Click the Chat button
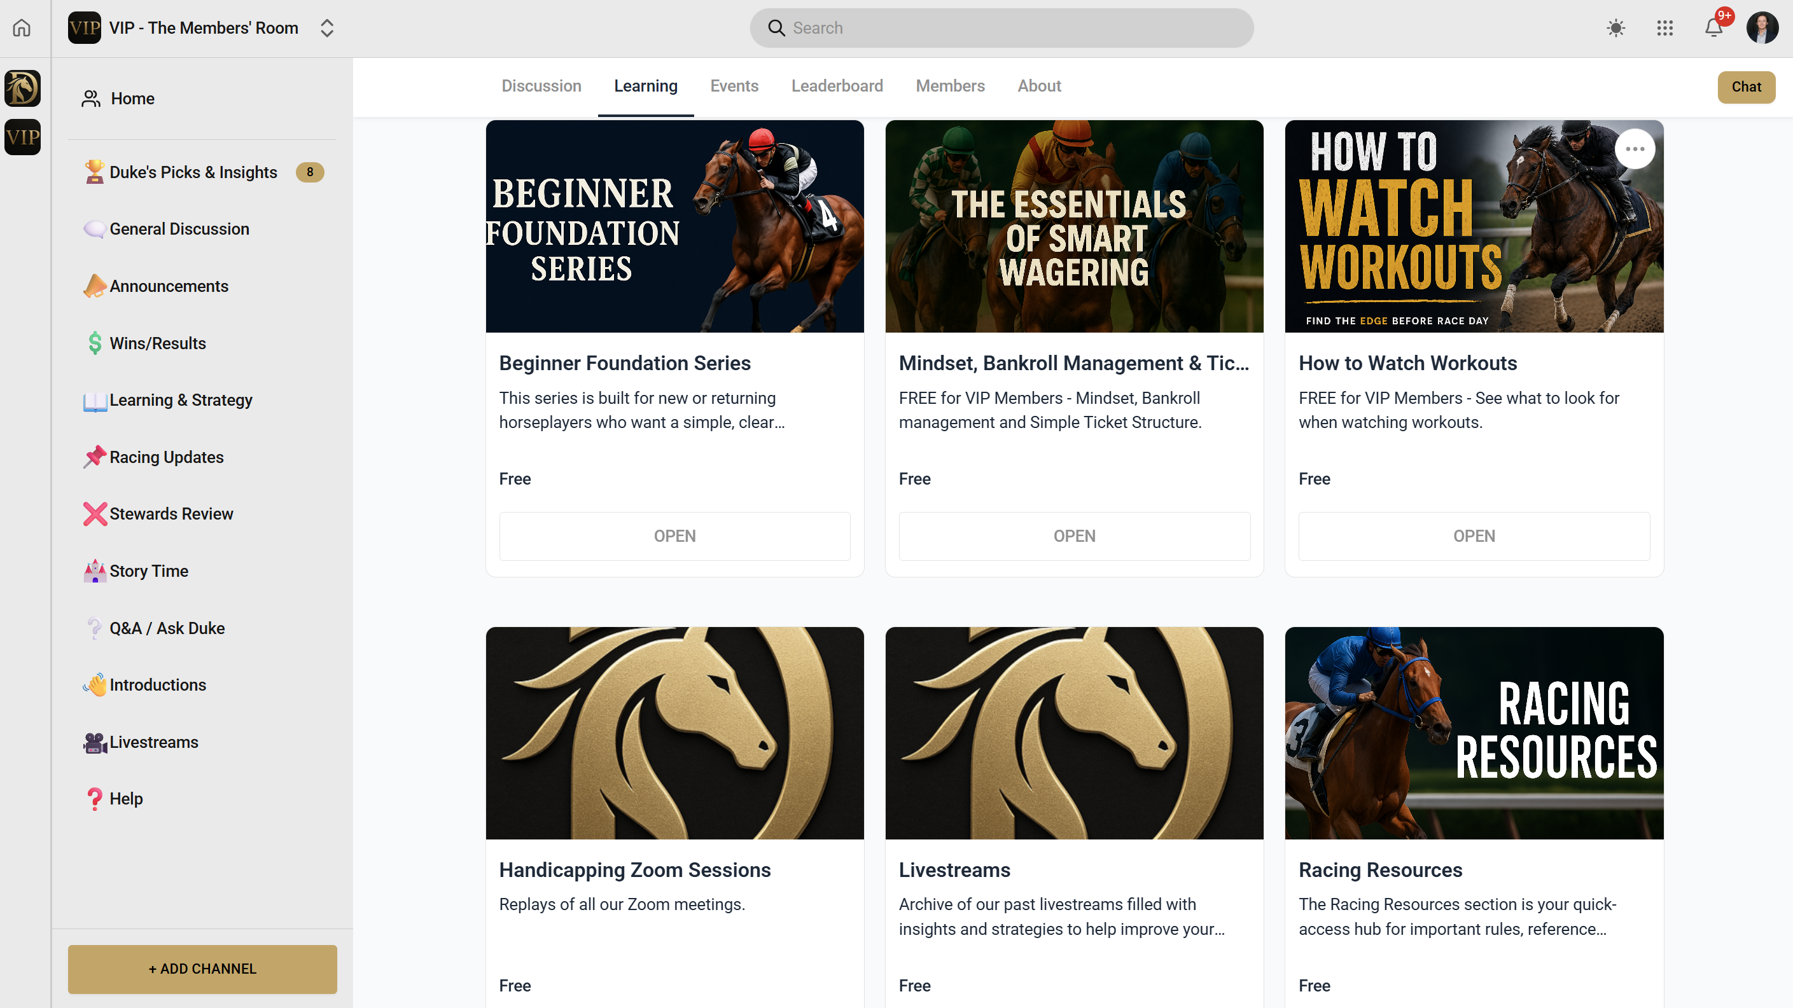 (1747, 87)
